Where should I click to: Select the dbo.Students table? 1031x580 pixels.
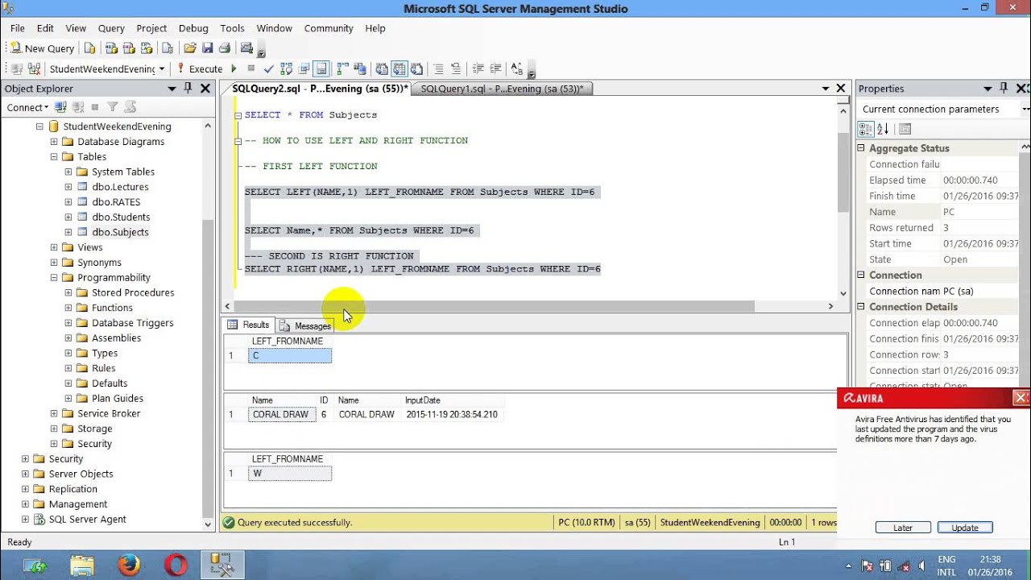[121, 217]
